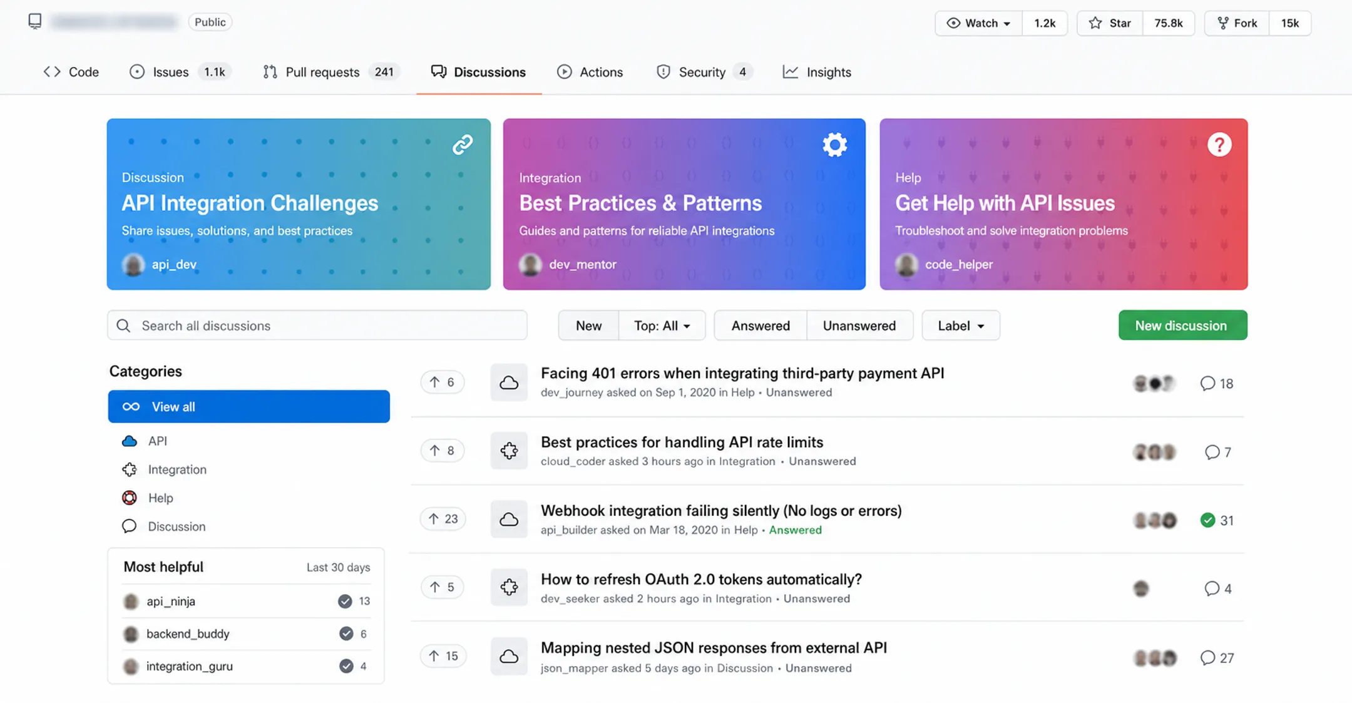Open the Best Practices & Patterns card

[x=684, y=204]
